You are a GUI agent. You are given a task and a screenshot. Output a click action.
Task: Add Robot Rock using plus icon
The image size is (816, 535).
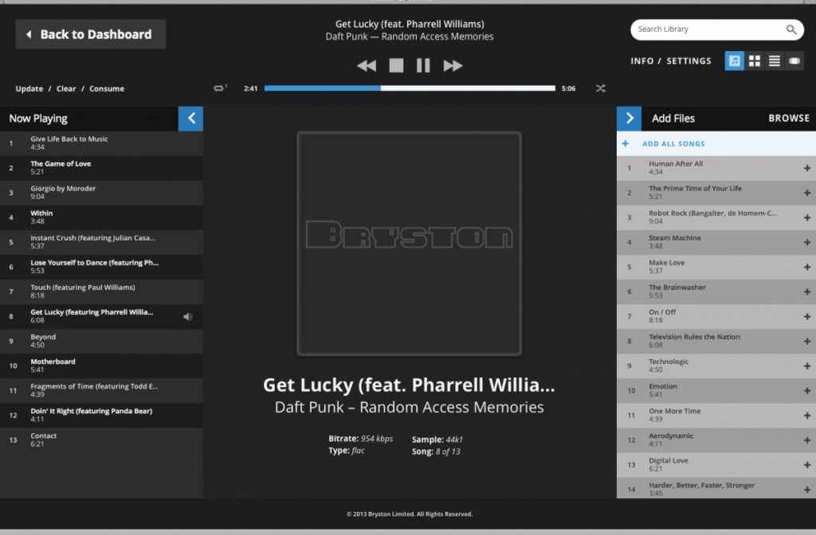tap(806, 218)
